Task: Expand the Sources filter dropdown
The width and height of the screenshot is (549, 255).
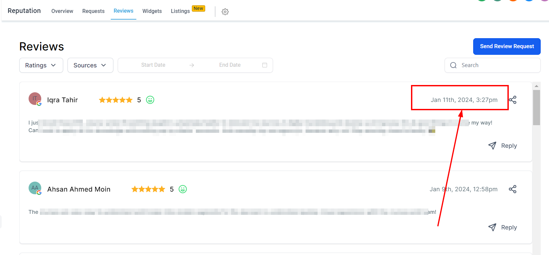Action: [90, 65]
